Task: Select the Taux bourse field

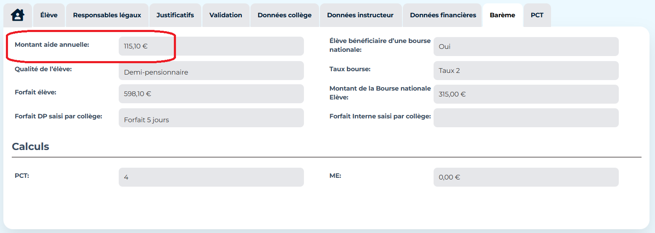Action: pyautogui.click(x=526, y=71)
